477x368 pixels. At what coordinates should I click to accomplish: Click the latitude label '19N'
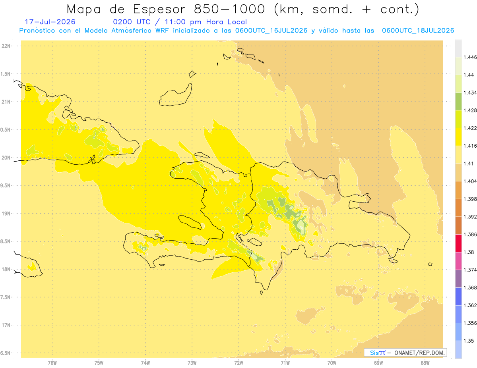(x=6, y=214)
